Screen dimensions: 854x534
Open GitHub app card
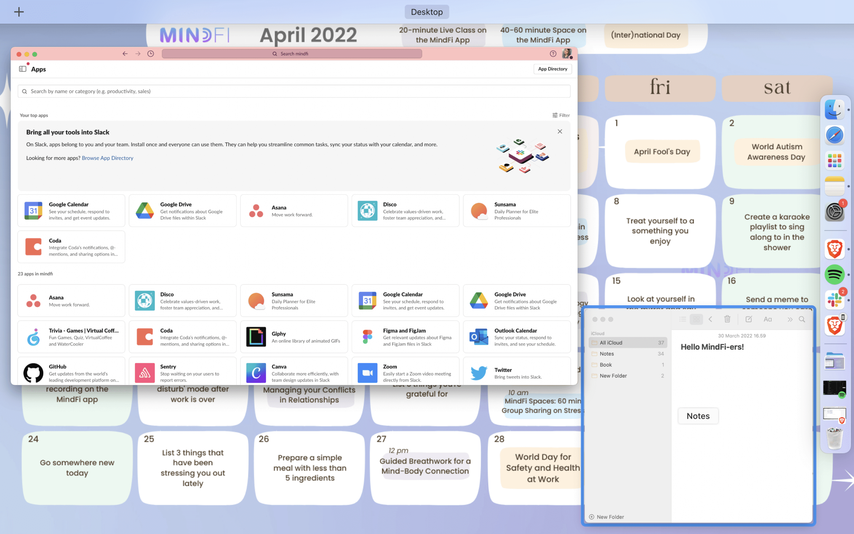(71, 371)
